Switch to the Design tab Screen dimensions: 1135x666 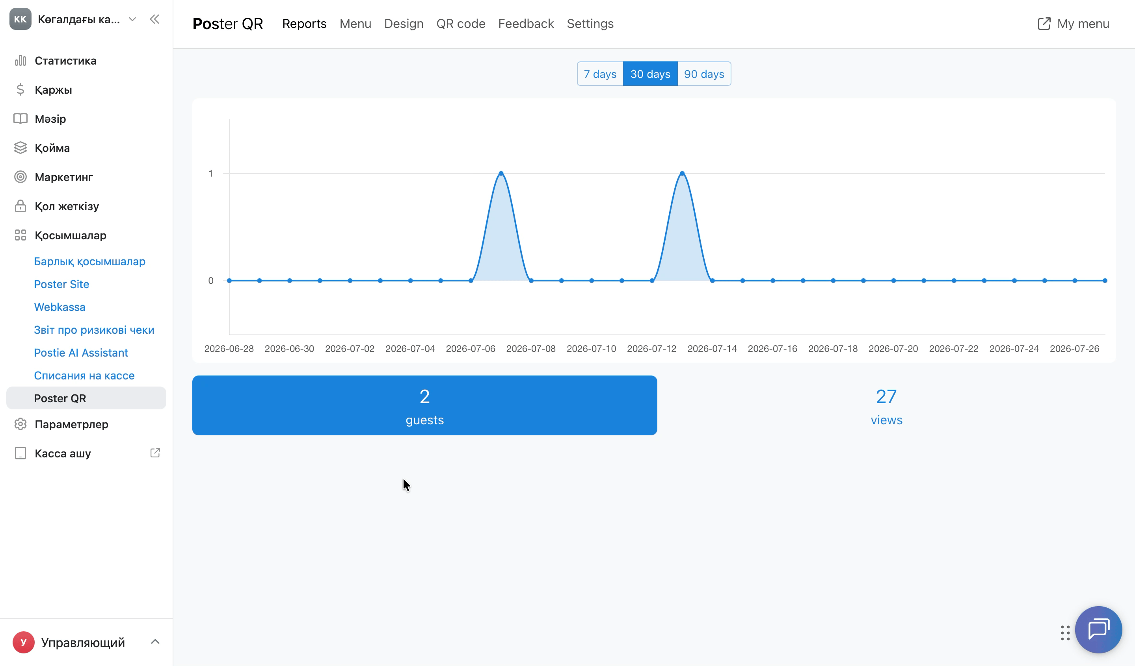click(x=404, y=23)
